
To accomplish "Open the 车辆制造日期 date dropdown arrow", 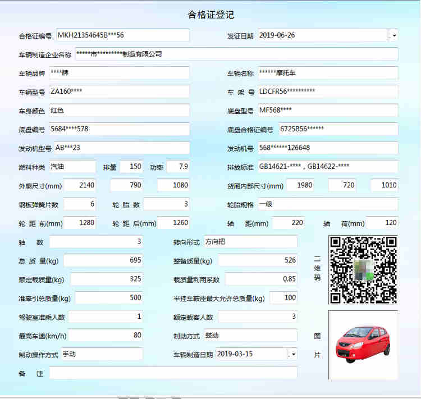I will pos(293,354).
